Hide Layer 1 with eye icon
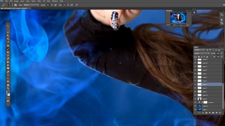The image size is (225, 126). click(195, 110)
